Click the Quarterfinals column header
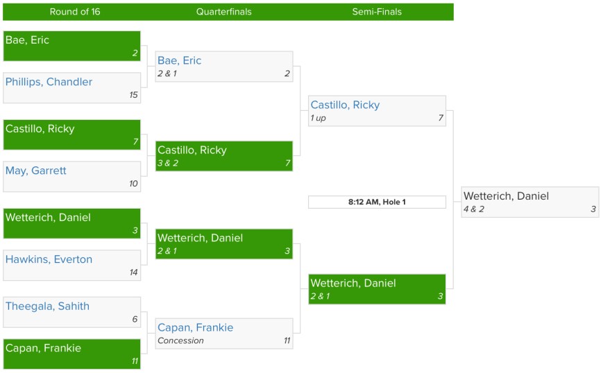603x373 pixels. pyautogui.click(x=223, y=12)
